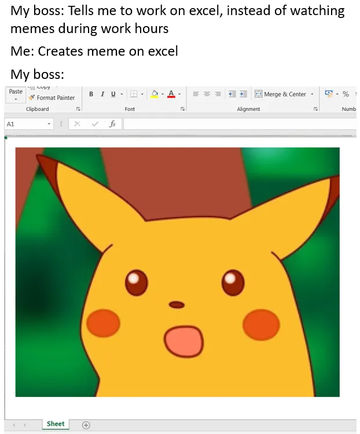Apply the red Font Color

click(171, 94)
